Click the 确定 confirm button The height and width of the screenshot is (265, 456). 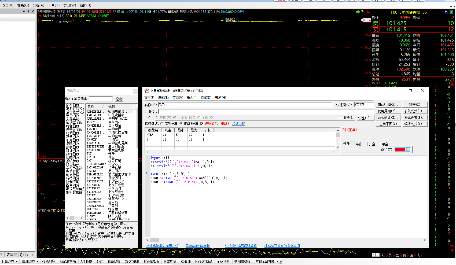pos(415,105)
